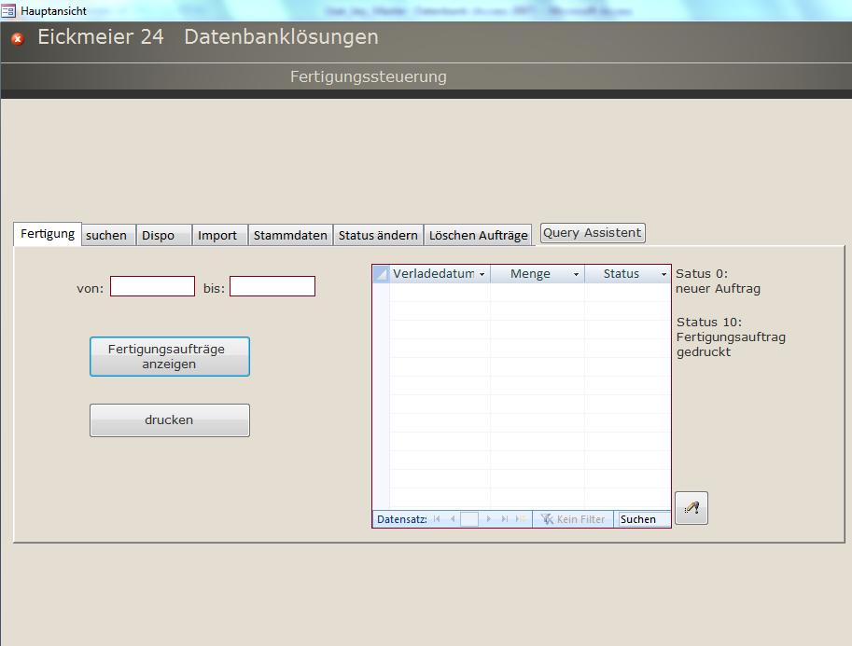Switch to the Fertigung tab
This screenshot has height=646, width=852.
pyautogui.click(x=48, y=234)
